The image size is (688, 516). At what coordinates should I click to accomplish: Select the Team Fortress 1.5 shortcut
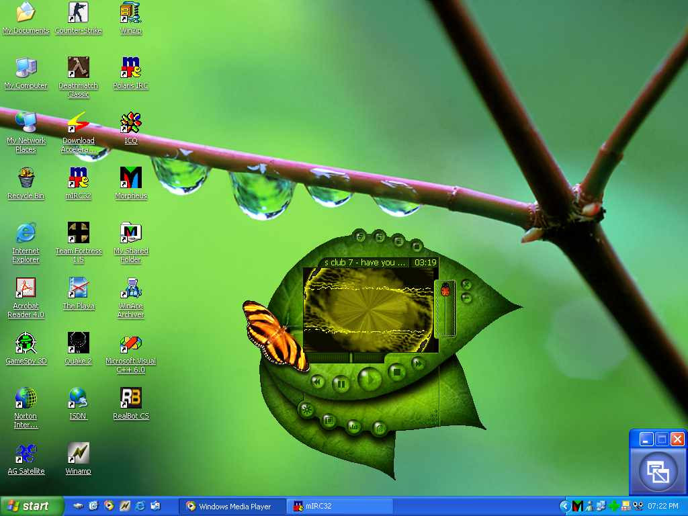click(78, 243)
